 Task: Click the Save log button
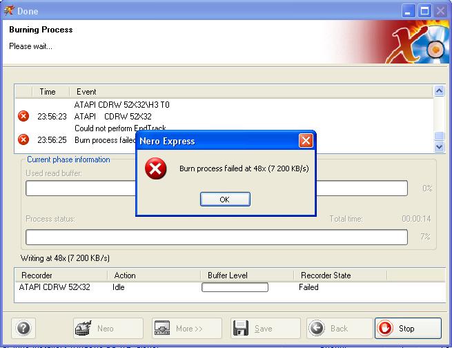[x=265, y=328]
